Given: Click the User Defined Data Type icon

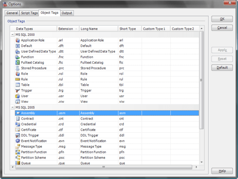Looking at the screenshot, I should tap(17, 51).
